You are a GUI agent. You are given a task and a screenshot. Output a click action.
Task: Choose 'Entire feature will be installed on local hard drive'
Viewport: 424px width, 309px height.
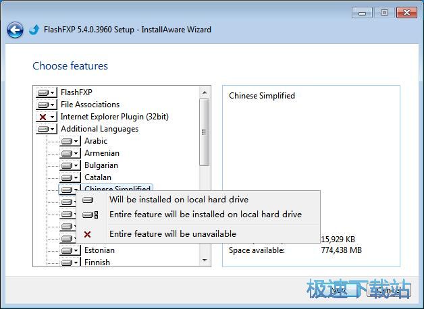198,215
